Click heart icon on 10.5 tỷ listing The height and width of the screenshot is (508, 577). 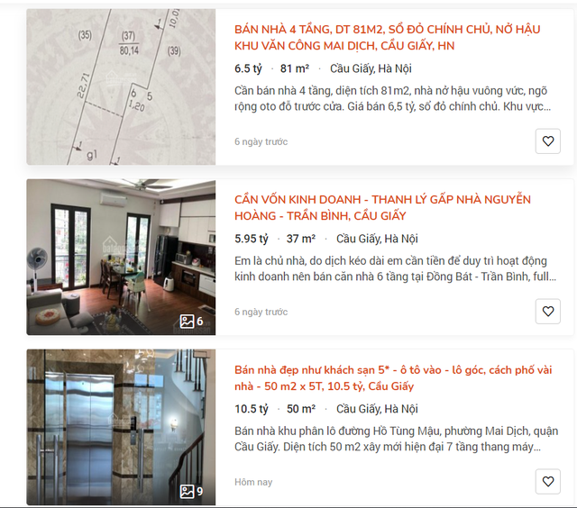pyautogui.click(x=547, y=482)
